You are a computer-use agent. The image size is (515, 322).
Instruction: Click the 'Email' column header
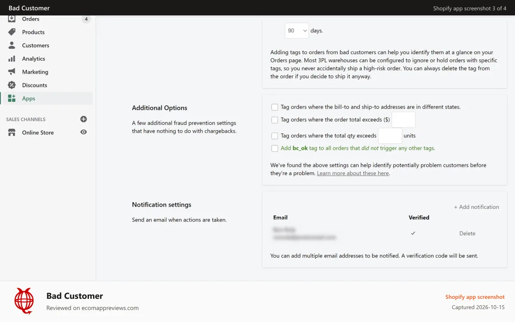[280, 218]
